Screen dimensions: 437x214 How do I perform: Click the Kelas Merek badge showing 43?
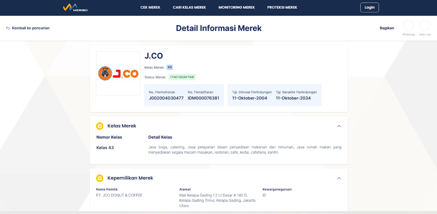pyautogui.click(x=170, y=67)
